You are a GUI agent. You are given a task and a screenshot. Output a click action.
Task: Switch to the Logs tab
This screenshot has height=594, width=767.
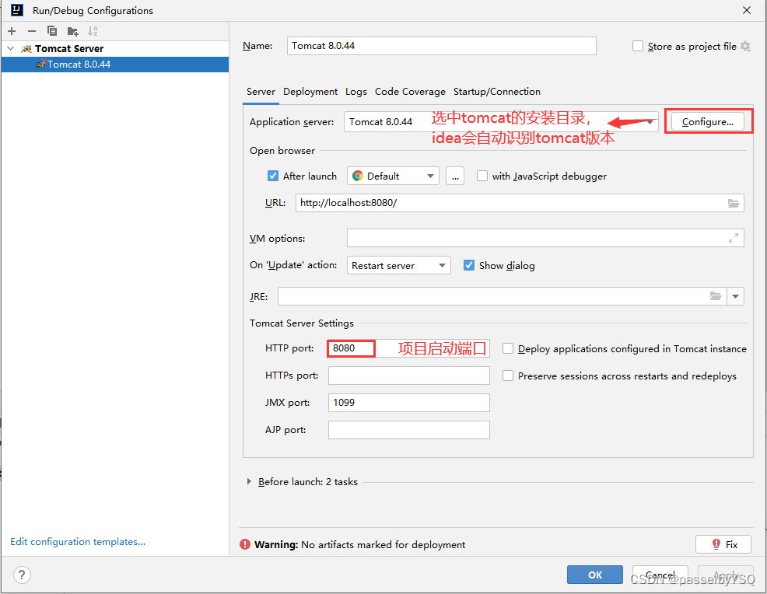click(356, 92)
